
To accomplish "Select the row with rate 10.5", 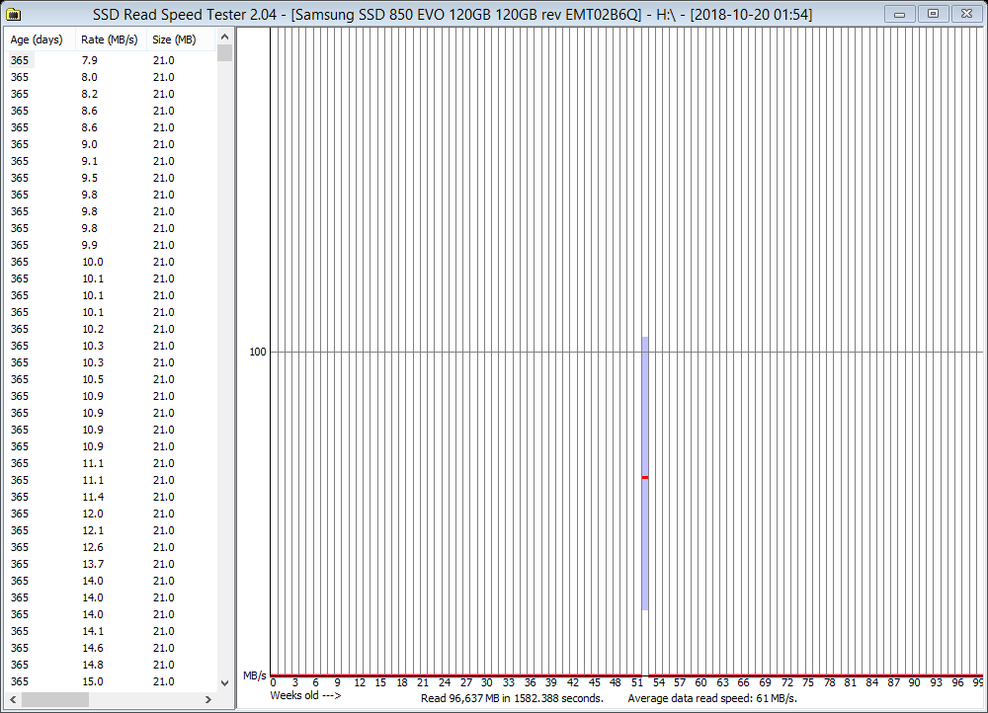I will 111,379.
